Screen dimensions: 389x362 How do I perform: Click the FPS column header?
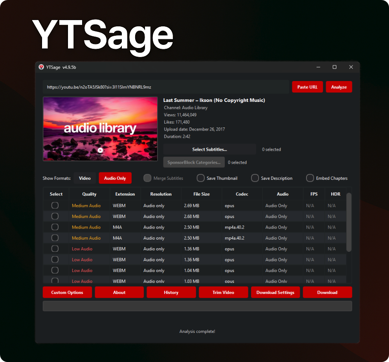(x=314, y=194)
